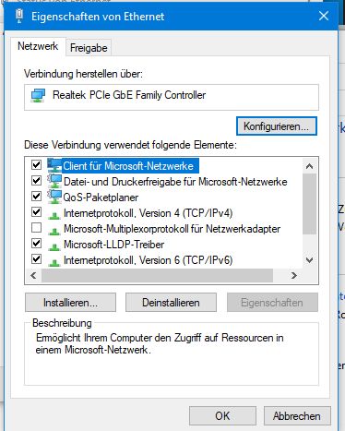Click the list's scroll down arrow
The width and height of the screenshot is (345, 431).
(309, 260)
